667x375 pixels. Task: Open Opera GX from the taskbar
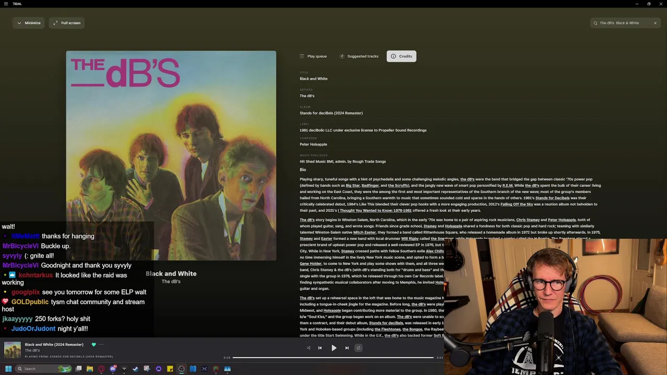101,369
